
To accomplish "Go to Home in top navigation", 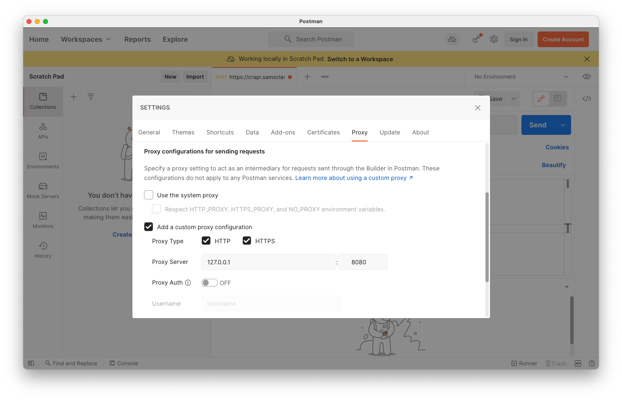I will tap(39, 39).
